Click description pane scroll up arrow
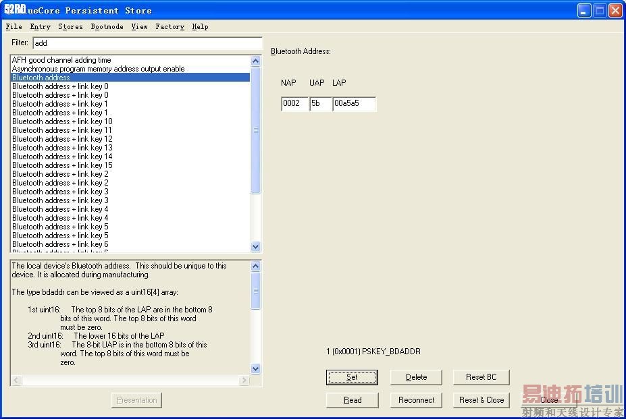Image resolution: width=626 pixels, height=419 pixels. pos(256,266)
